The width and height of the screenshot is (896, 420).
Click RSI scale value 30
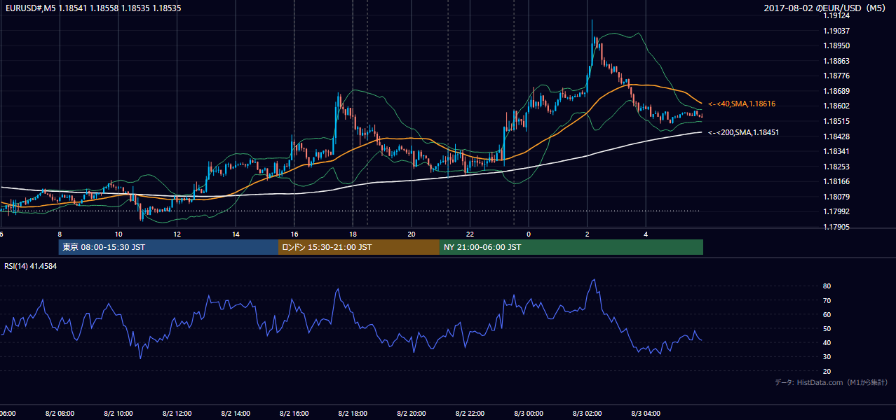pos(827,357)
